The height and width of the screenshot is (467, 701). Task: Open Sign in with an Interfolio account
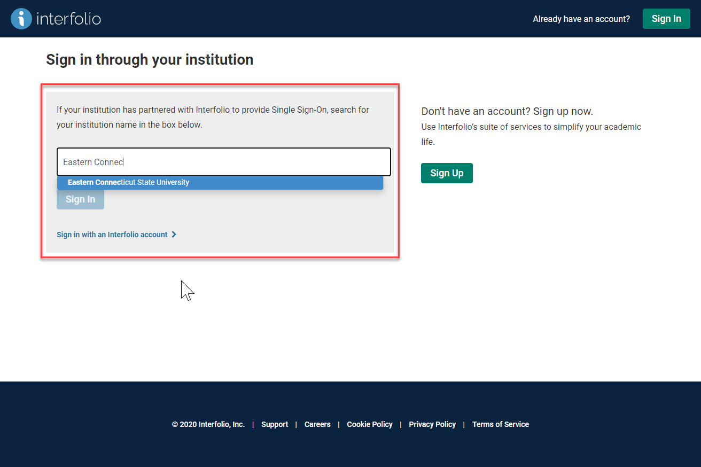click(x=116, y=235)
